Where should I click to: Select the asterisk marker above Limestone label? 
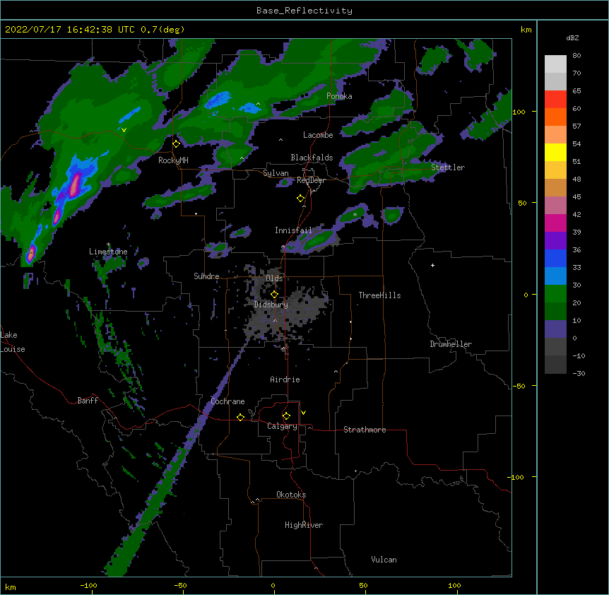pyautogui.click(x=108, y=245)
